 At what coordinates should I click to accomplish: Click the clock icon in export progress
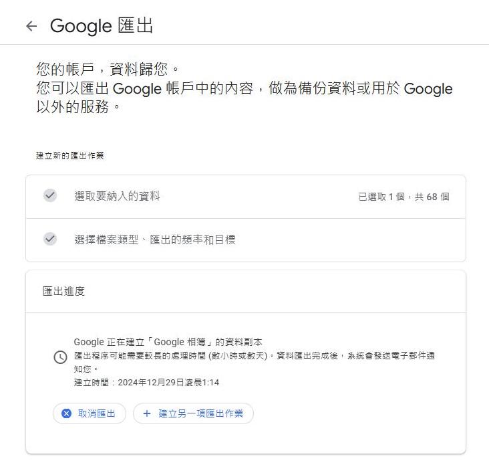(61, 357)
